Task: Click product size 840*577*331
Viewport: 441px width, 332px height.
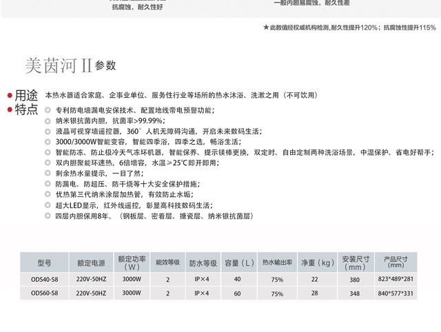Action: [396, 293]
